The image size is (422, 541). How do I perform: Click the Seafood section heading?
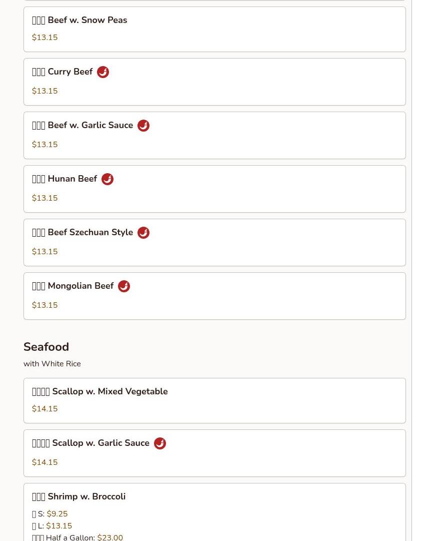[x=46, y=347]
